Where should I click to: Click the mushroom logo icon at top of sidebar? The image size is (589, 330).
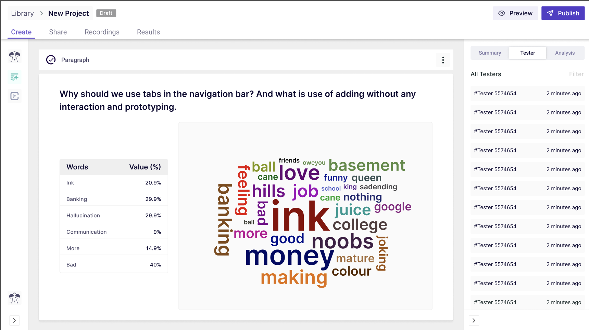pos(14,57)
